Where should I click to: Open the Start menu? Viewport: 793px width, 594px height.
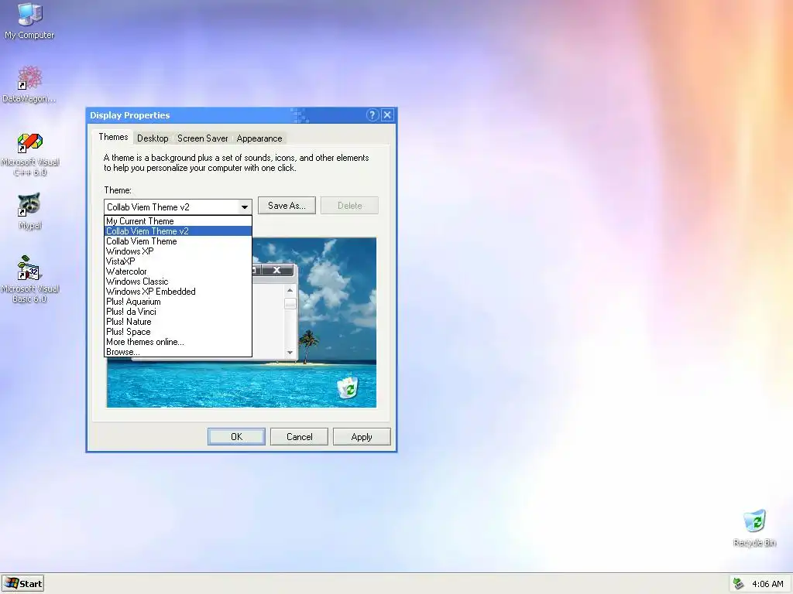(x=23, y=584)
